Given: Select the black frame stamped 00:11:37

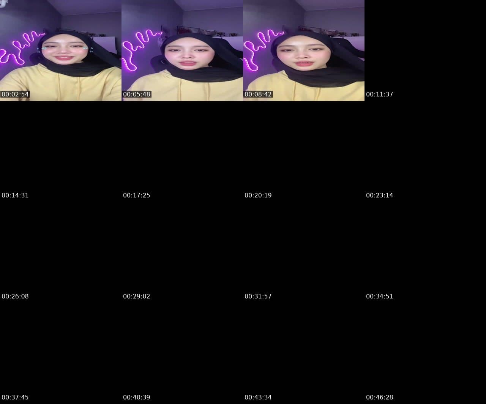Looking at the screenshot, I should tap(425, 50).
